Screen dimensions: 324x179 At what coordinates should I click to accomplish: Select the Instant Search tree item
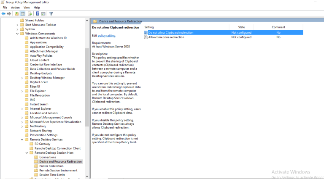[x=39, y=104]
